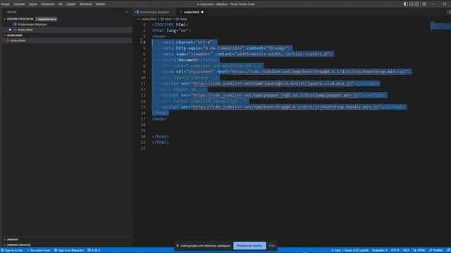451x253 pixels.
Task: Toggle primary sidebar layout icon
Action: tap(406, 4)
